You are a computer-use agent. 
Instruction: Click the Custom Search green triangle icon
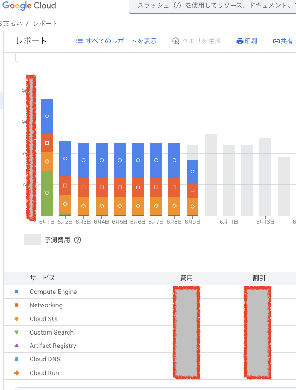pos(17,333)
